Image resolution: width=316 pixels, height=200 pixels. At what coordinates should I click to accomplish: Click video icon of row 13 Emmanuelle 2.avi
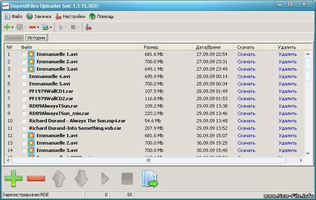[x=31, y=143]
